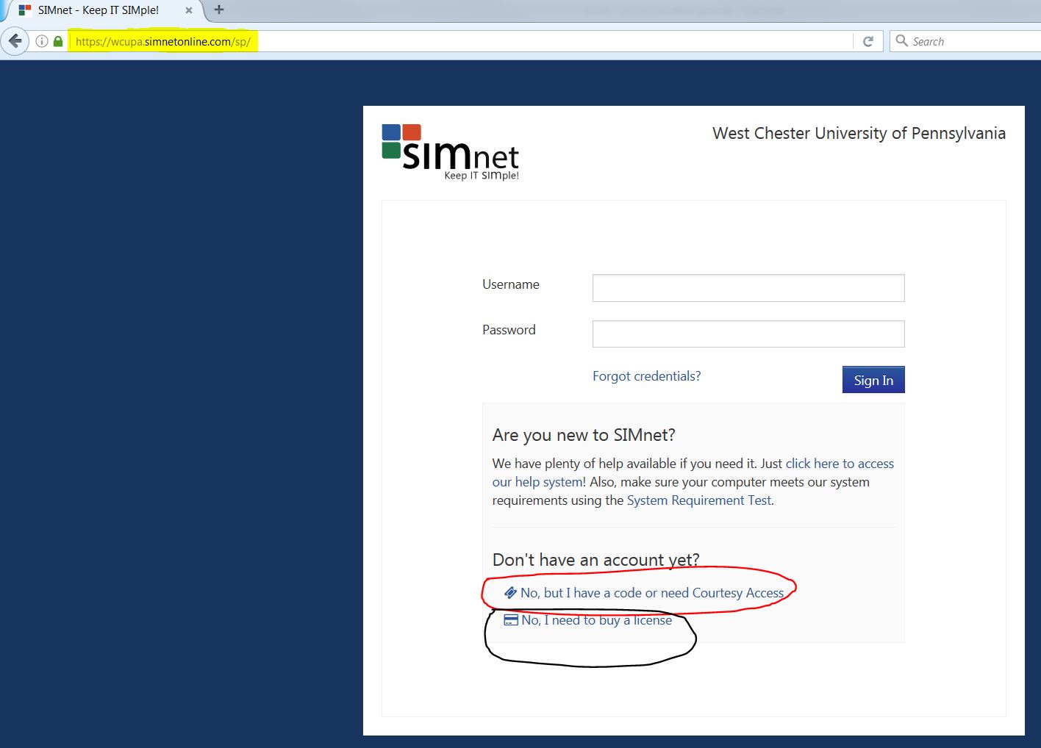Click the Don't have an account yet? heading
Viewport: 1041px width, 748px height.
tap(595, 560)
